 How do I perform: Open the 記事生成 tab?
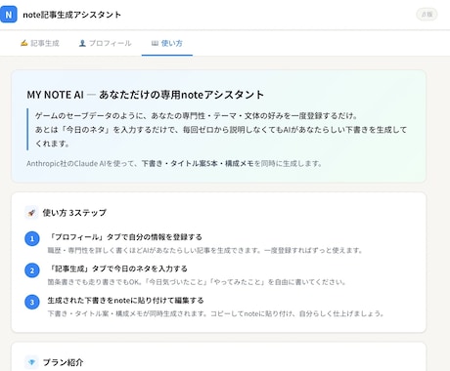(40, 43)
